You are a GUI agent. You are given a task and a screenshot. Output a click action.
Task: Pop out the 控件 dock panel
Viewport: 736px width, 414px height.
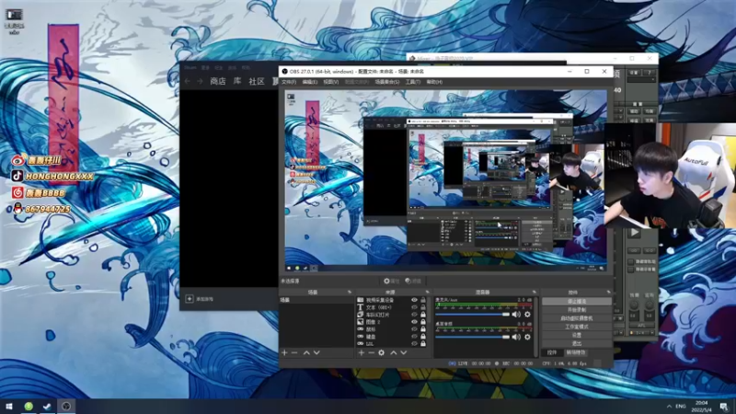[x=608, y=292]
